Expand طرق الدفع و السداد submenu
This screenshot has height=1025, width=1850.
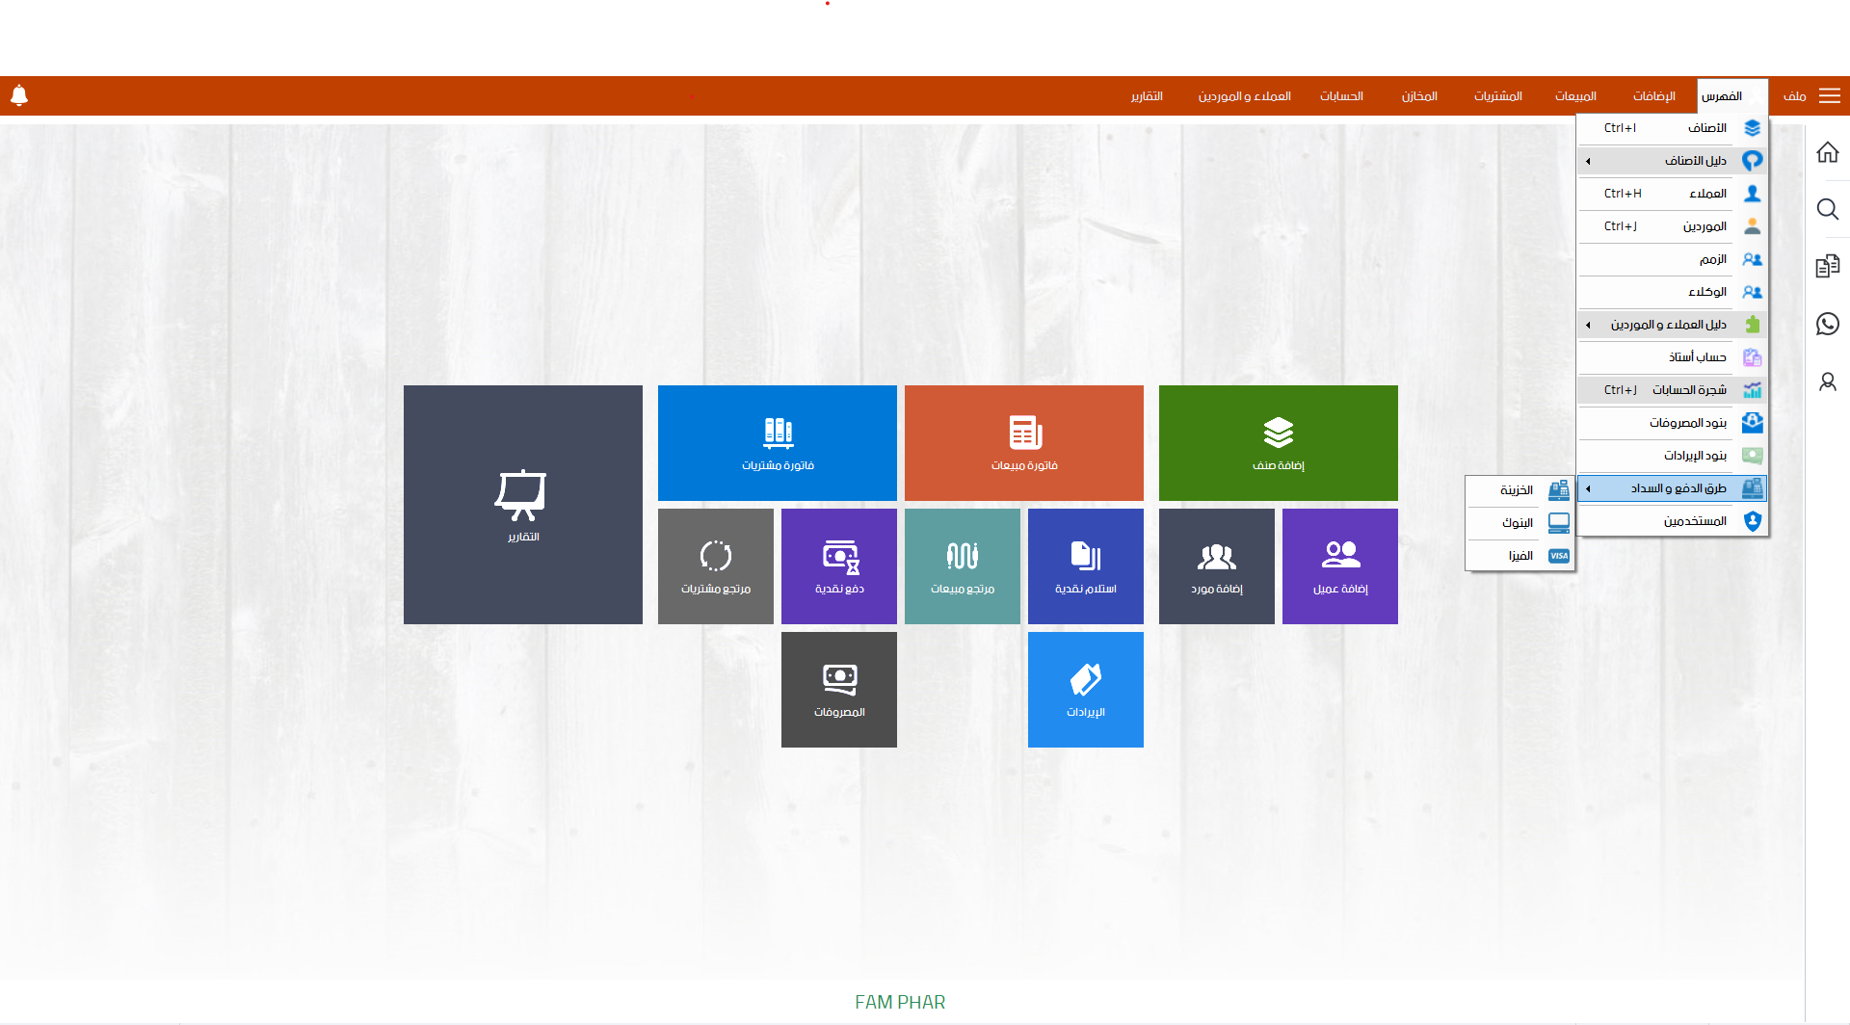[1672, 488]
